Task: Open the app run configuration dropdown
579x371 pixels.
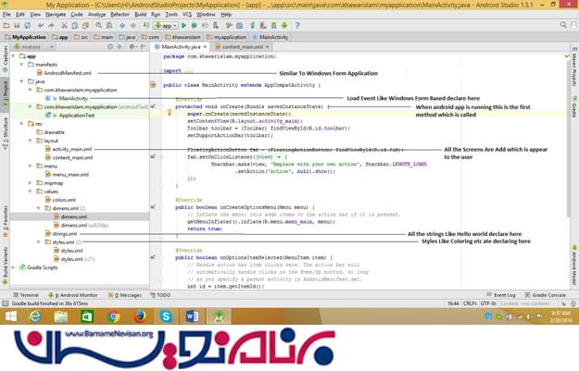Action: pos(165,26)
